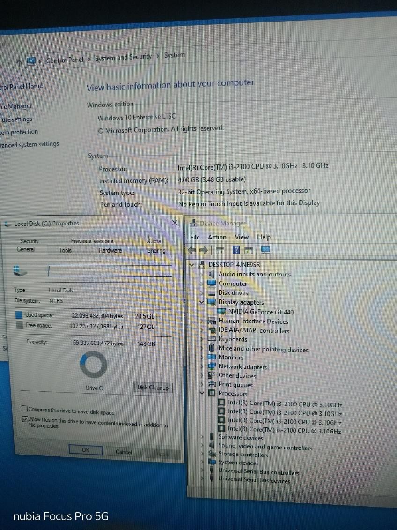Click the Display adapters category icon
The image size is (397, 530).
212,302
